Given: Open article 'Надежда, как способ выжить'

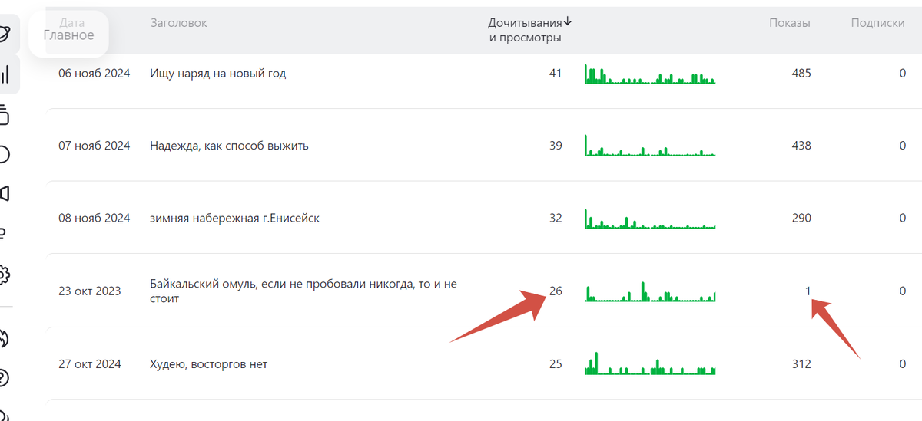Looking at the screenshot, I should [x=230, y=146].
